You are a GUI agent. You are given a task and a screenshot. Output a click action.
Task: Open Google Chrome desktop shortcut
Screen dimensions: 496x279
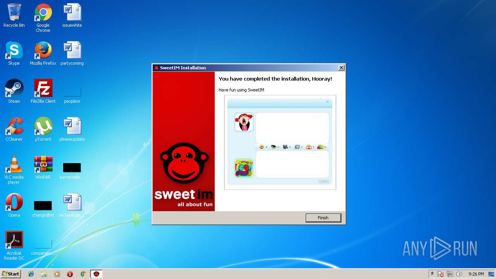43,18
